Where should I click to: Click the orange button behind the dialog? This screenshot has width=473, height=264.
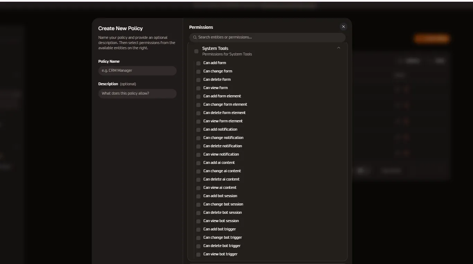[x=432, y=38]
